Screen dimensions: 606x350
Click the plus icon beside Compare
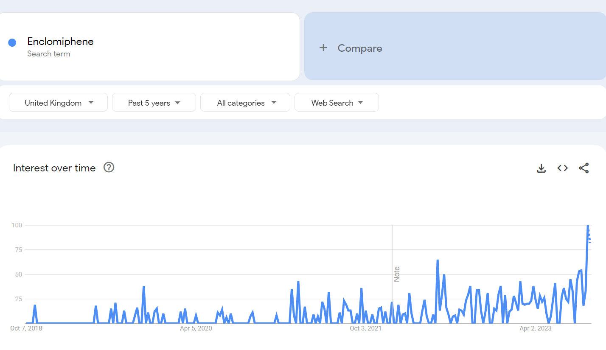pyautogui.click(x=323, y=48)
